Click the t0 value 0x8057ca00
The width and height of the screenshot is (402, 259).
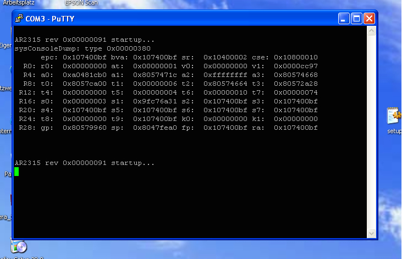click(85, 84)
